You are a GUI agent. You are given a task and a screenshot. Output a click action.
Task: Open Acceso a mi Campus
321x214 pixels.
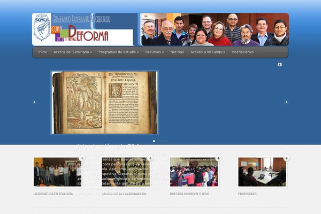208,52
